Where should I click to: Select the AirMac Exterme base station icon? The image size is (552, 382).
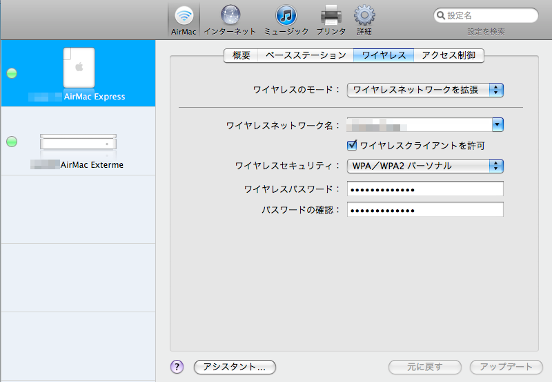(x=78, y=142)
